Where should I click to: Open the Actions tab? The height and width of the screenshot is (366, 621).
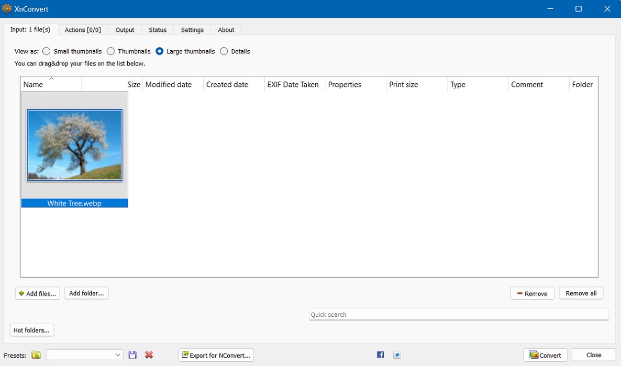click(83, 30)
